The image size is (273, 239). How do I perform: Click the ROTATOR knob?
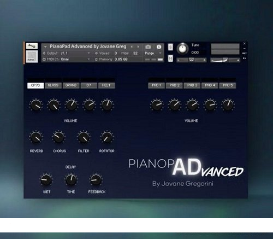click(107, 137)
